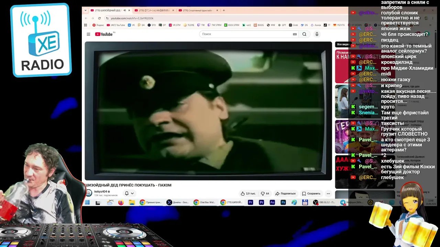This screenshot has height=247, width=440.
Task: Open the чат2 bookmark
Action: click(x=246, y=25)
